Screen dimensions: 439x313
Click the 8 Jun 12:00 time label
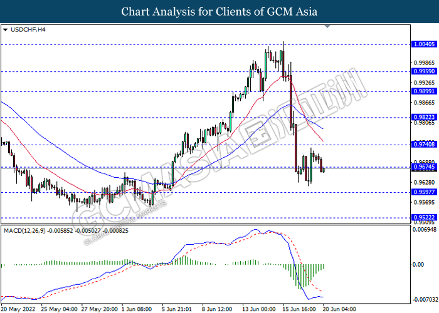coord(217,309)
